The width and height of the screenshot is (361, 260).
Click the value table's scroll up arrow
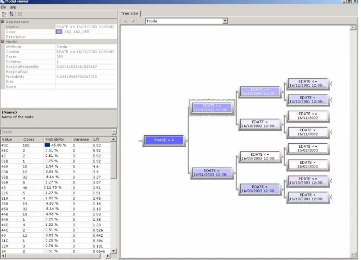114,139
